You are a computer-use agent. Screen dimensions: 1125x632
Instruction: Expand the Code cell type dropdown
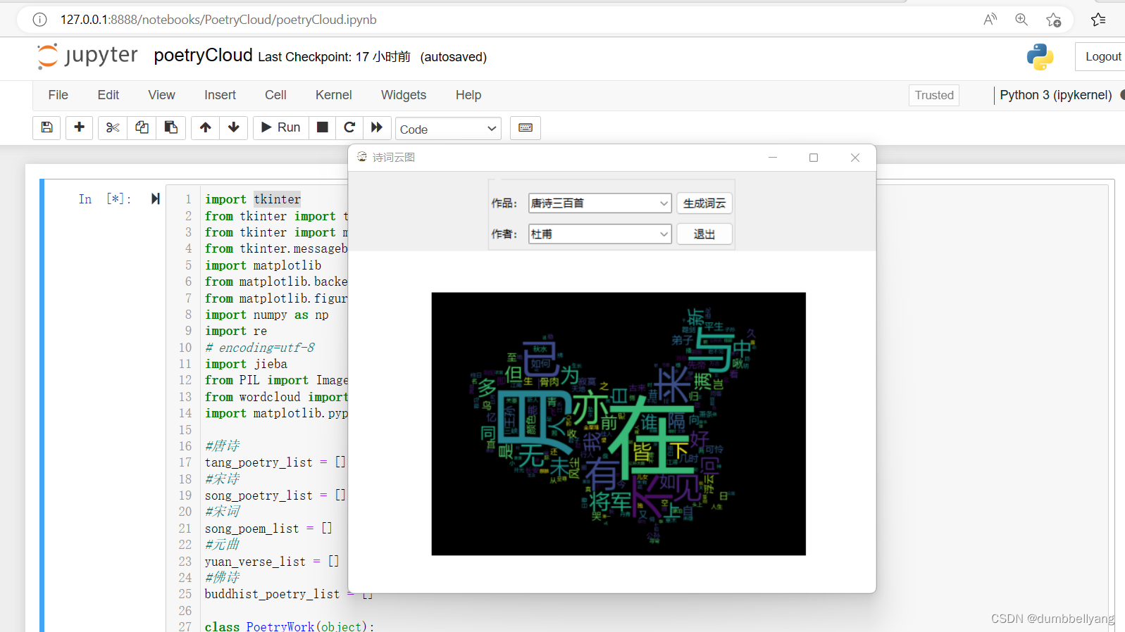pyautogui.click(x=448, y=129)
